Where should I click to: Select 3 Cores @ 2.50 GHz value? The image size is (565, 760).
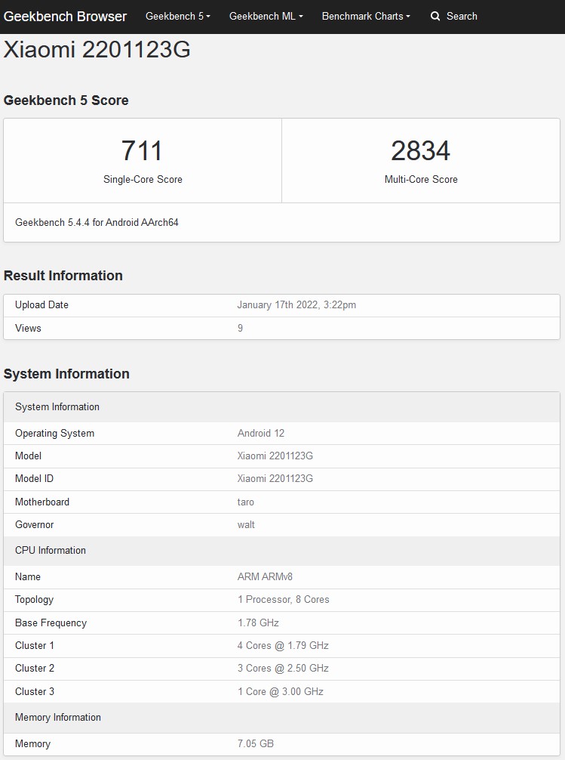coord(283,669)
